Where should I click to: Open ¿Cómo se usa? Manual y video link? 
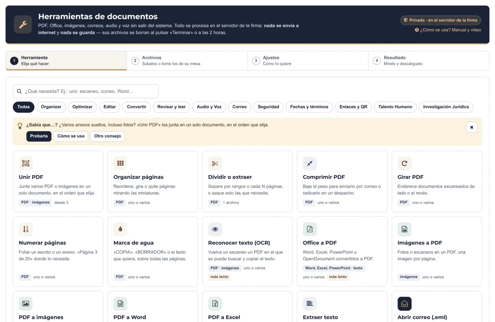[x=448, y=30]
